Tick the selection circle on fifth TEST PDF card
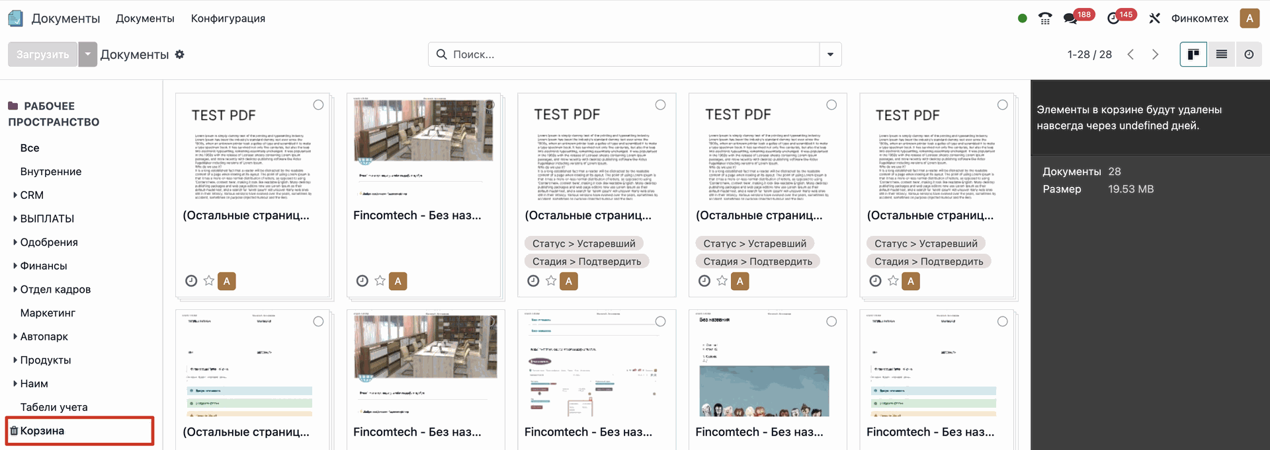Screen dimensions: 1270x450 (x=1002, y=105)
